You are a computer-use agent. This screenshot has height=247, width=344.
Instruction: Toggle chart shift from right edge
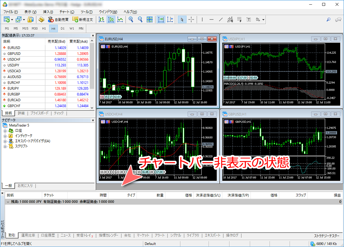(171, 19)
